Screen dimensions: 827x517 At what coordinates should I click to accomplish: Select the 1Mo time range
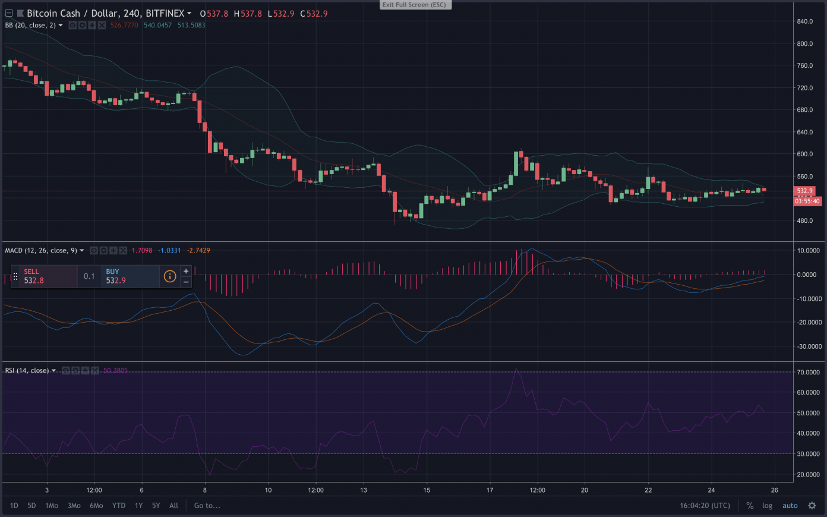point(52,506)
